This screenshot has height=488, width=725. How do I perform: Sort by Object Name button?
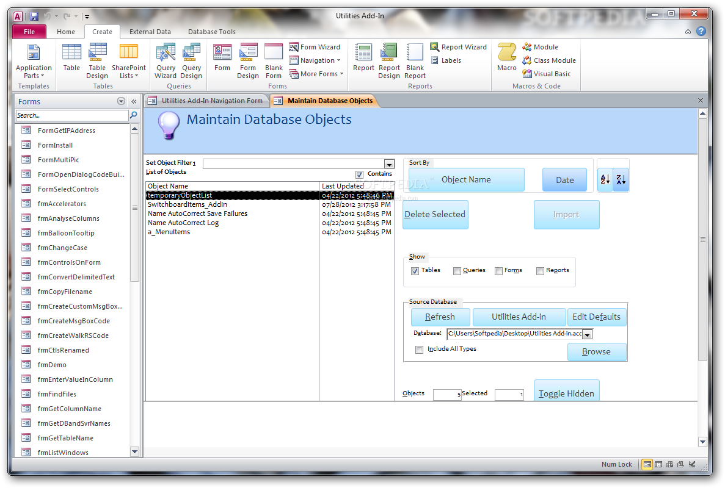[466, 179]
